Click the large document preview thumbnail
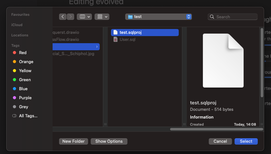This screenshot has width=271, height=154. (223, 61)
